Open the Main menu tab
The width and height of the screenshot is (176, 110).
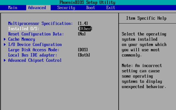coord(13,8)
